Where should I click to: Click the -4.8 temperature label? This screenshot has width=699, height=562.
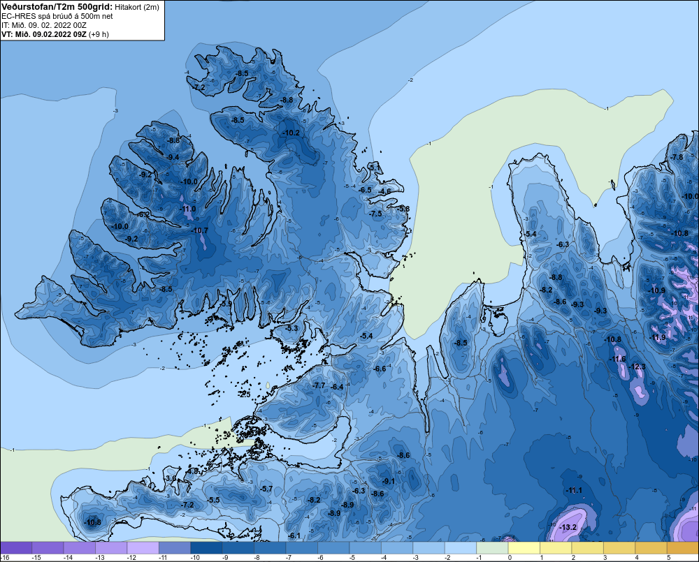click(x=193, y=471)
